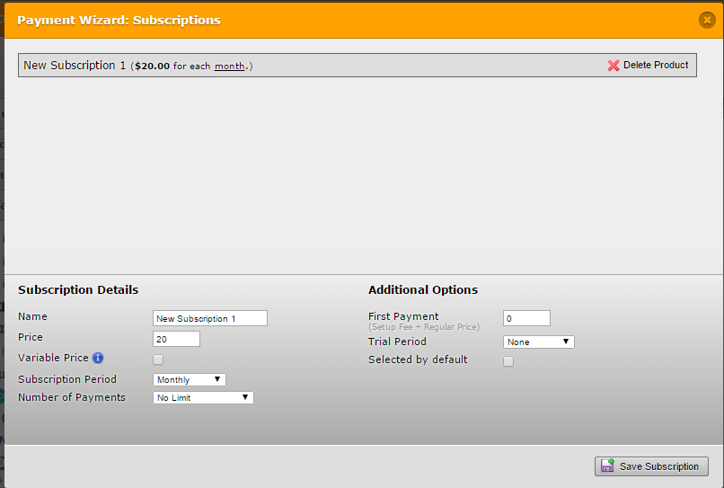This screenshot has height=488, width=724.
Task: Click the Additional Options heading
Action: (423, 290)
